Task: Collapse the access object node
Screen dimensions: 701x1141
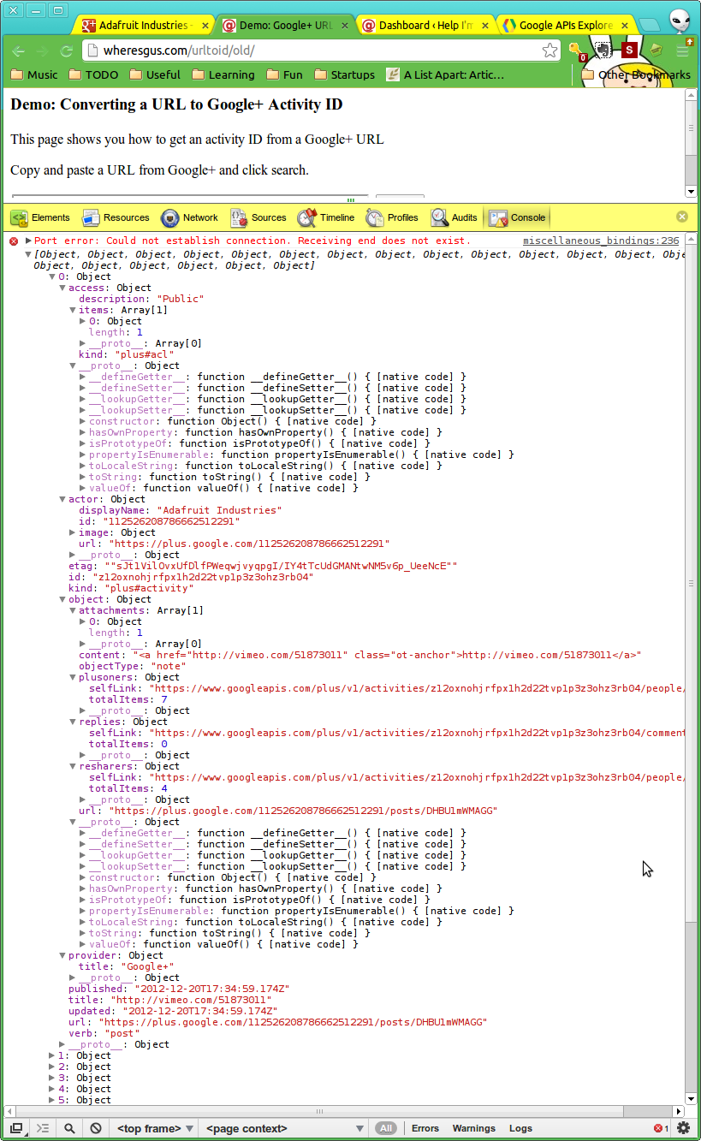Action: (x=62, y=288)
